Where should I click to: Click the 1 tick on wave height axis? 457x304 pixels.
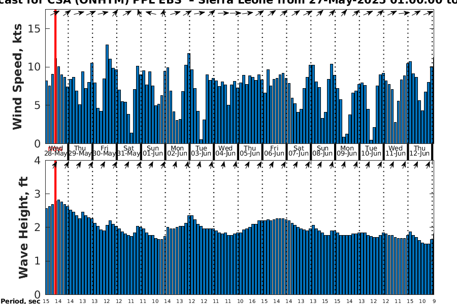pyautogui.click(x=38, y=261)
